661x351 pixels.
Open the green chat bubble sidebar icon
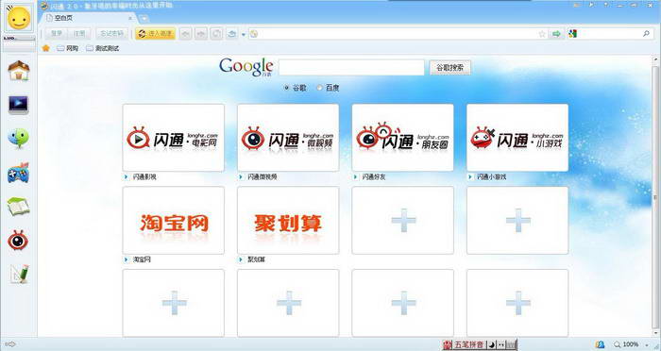pyautogui.click(x=18, y=138)
